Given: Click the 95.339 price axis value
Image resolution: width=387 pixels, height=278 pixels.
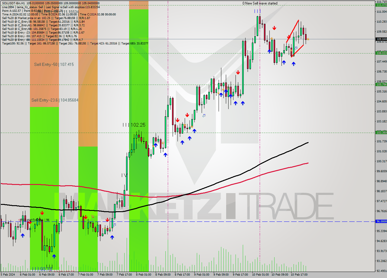Looking at the screenshot, I should pyautogui.click(x=382, y=231).
